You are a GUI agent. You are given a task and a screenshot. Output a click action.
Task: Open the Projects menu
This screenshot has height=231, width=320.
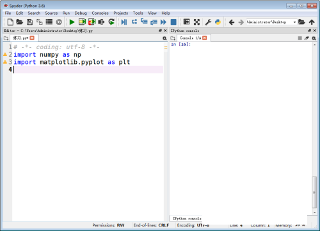(120, 13)
